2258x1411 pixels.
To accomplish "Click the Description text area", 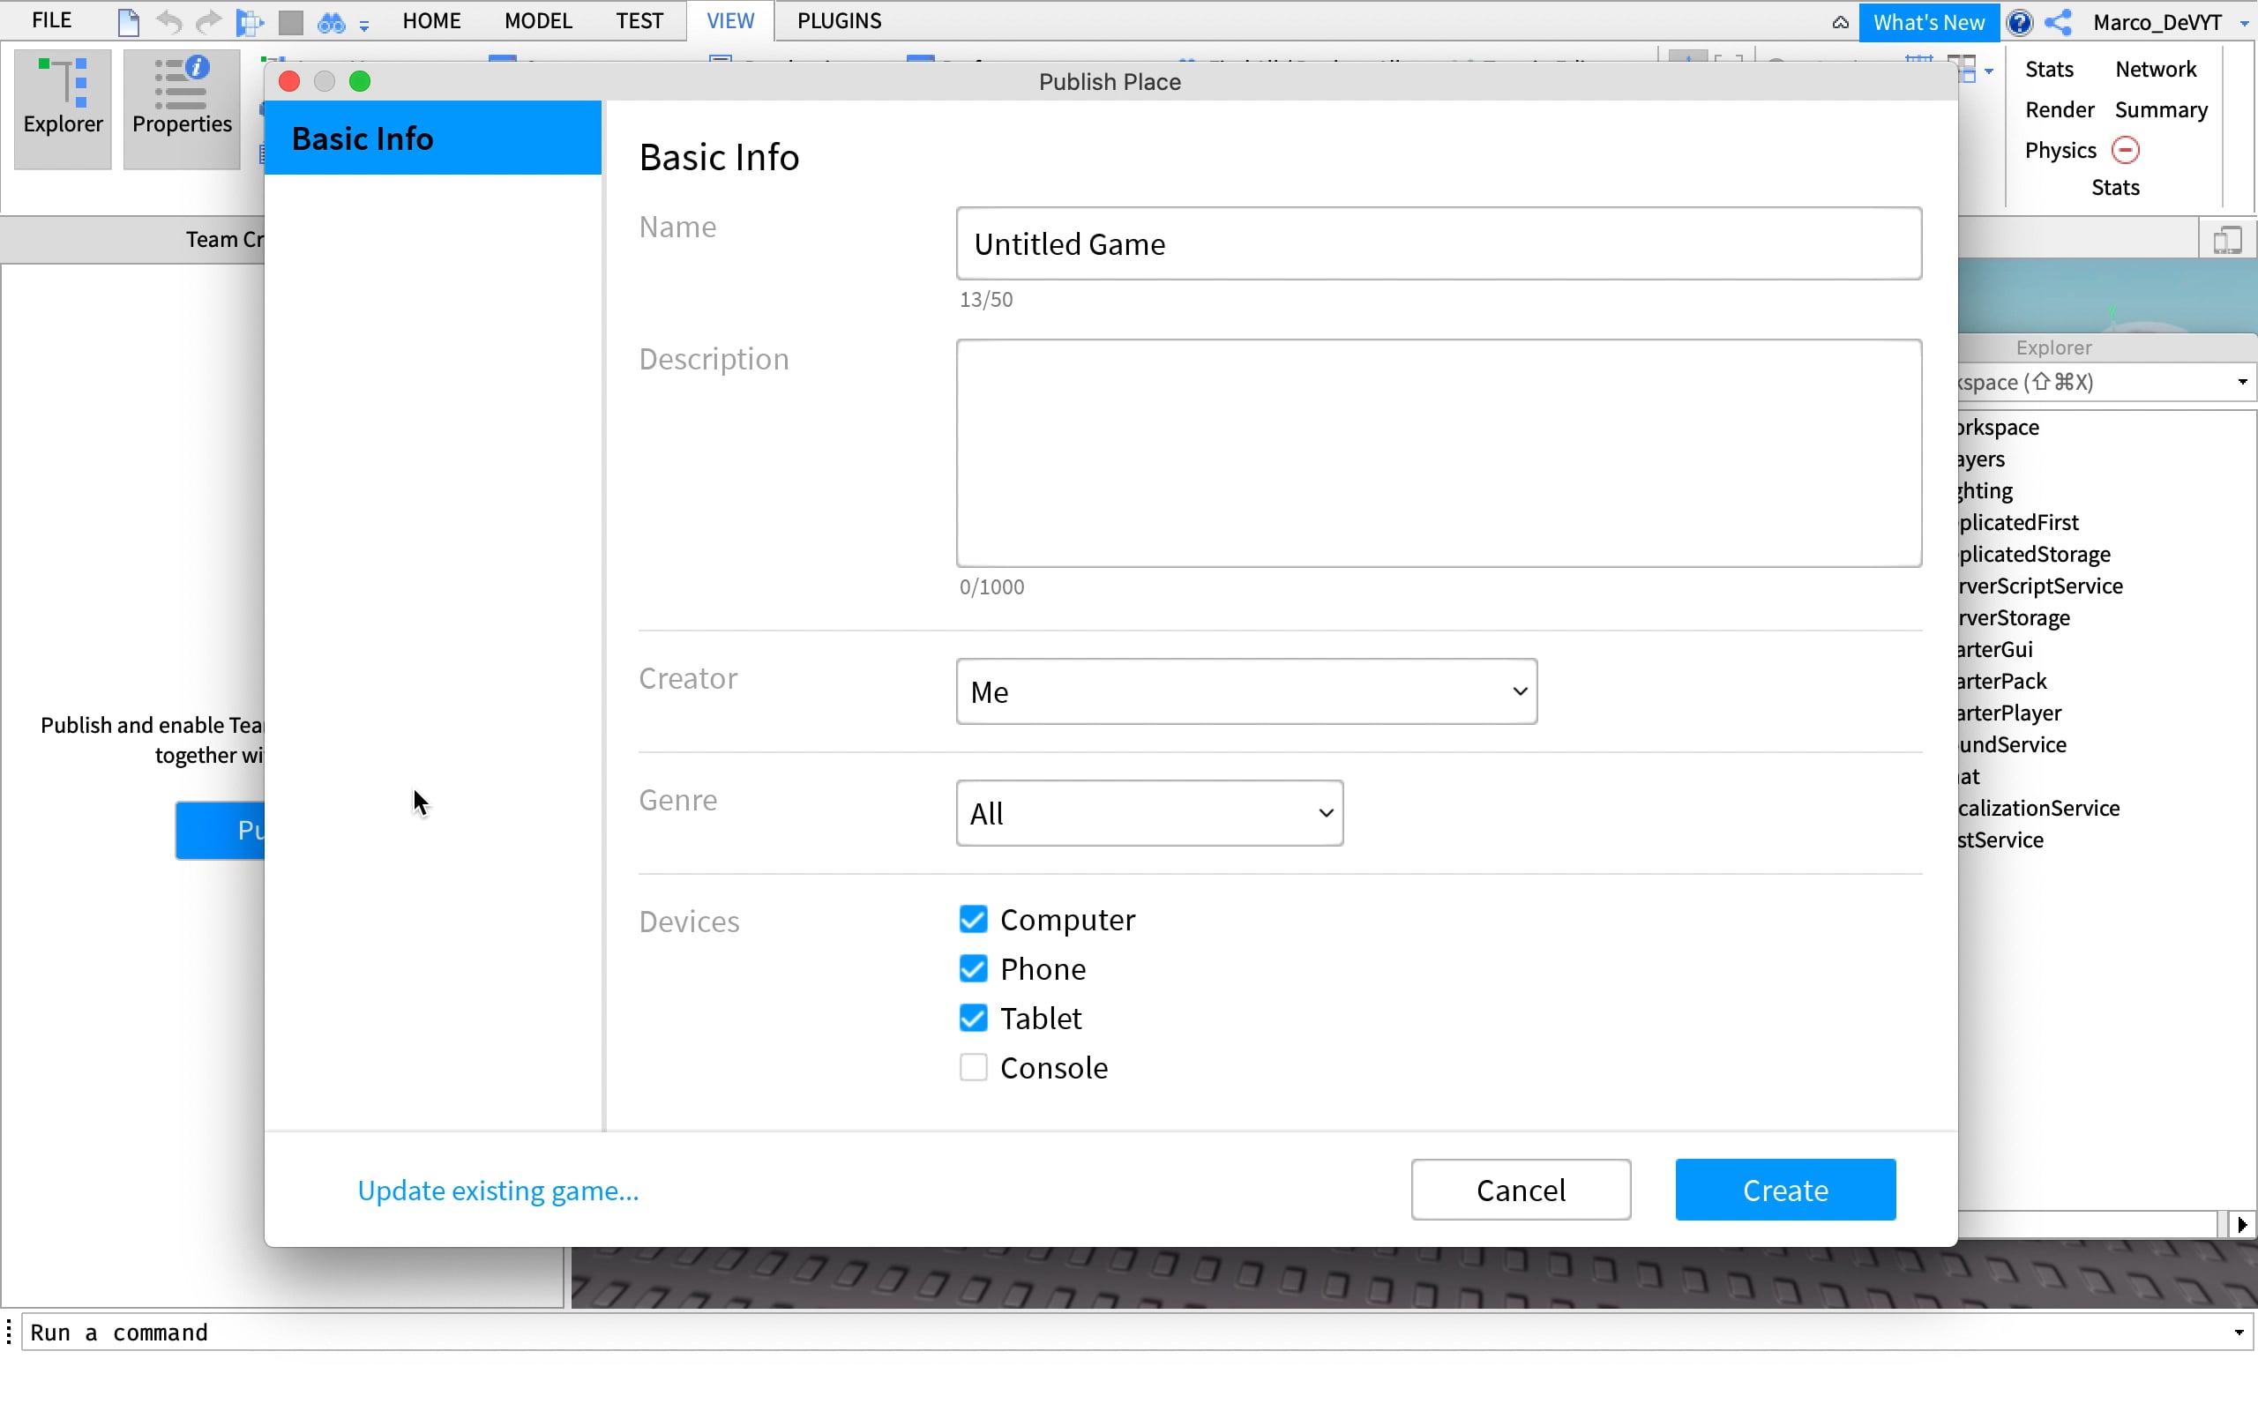I will pos(1438,453).
